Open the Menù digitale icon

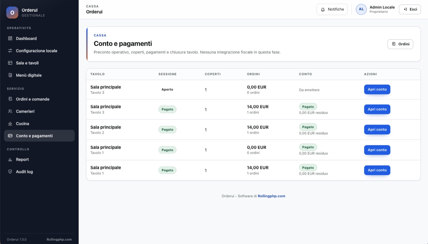(x=10, y=75)
